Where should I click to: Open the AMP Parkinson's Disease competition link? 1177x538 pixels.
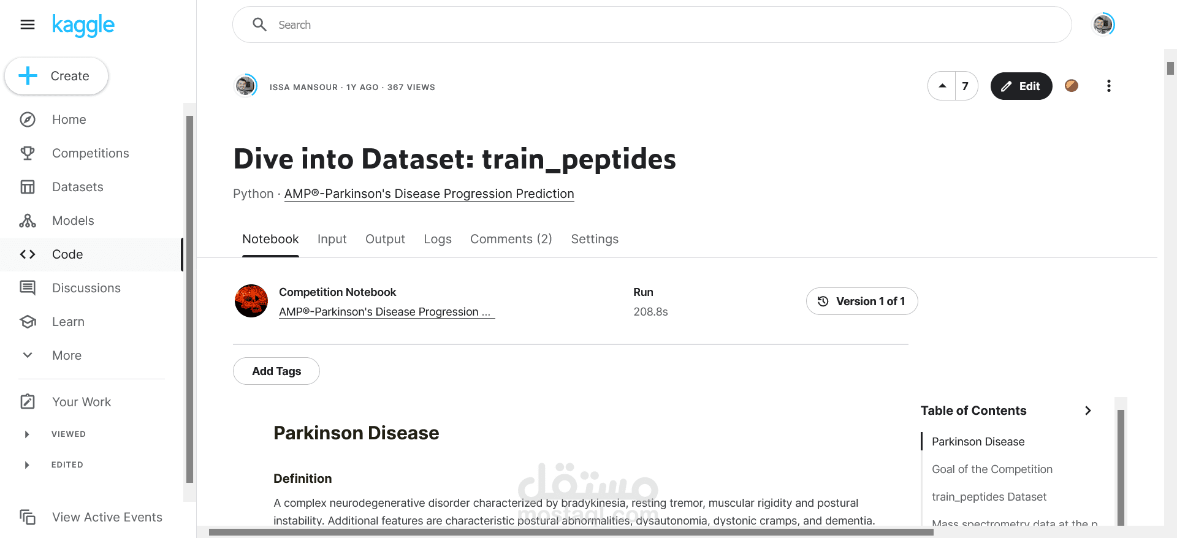(x=429, y=194)
